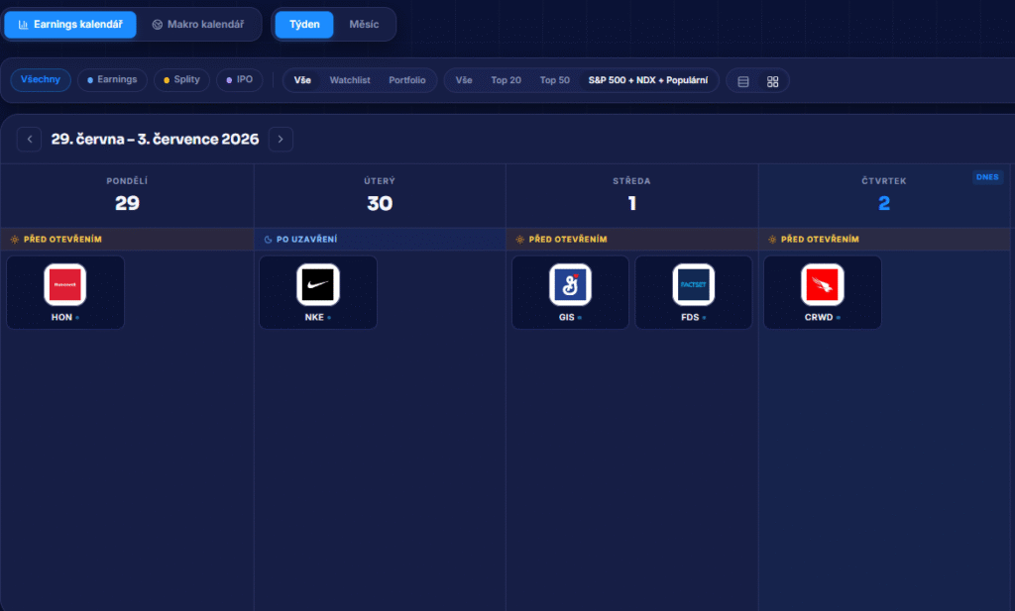Screen dimensions: 1015x611
Task: Open the Makro kalendář tab
Action: (x=198, y=25)
